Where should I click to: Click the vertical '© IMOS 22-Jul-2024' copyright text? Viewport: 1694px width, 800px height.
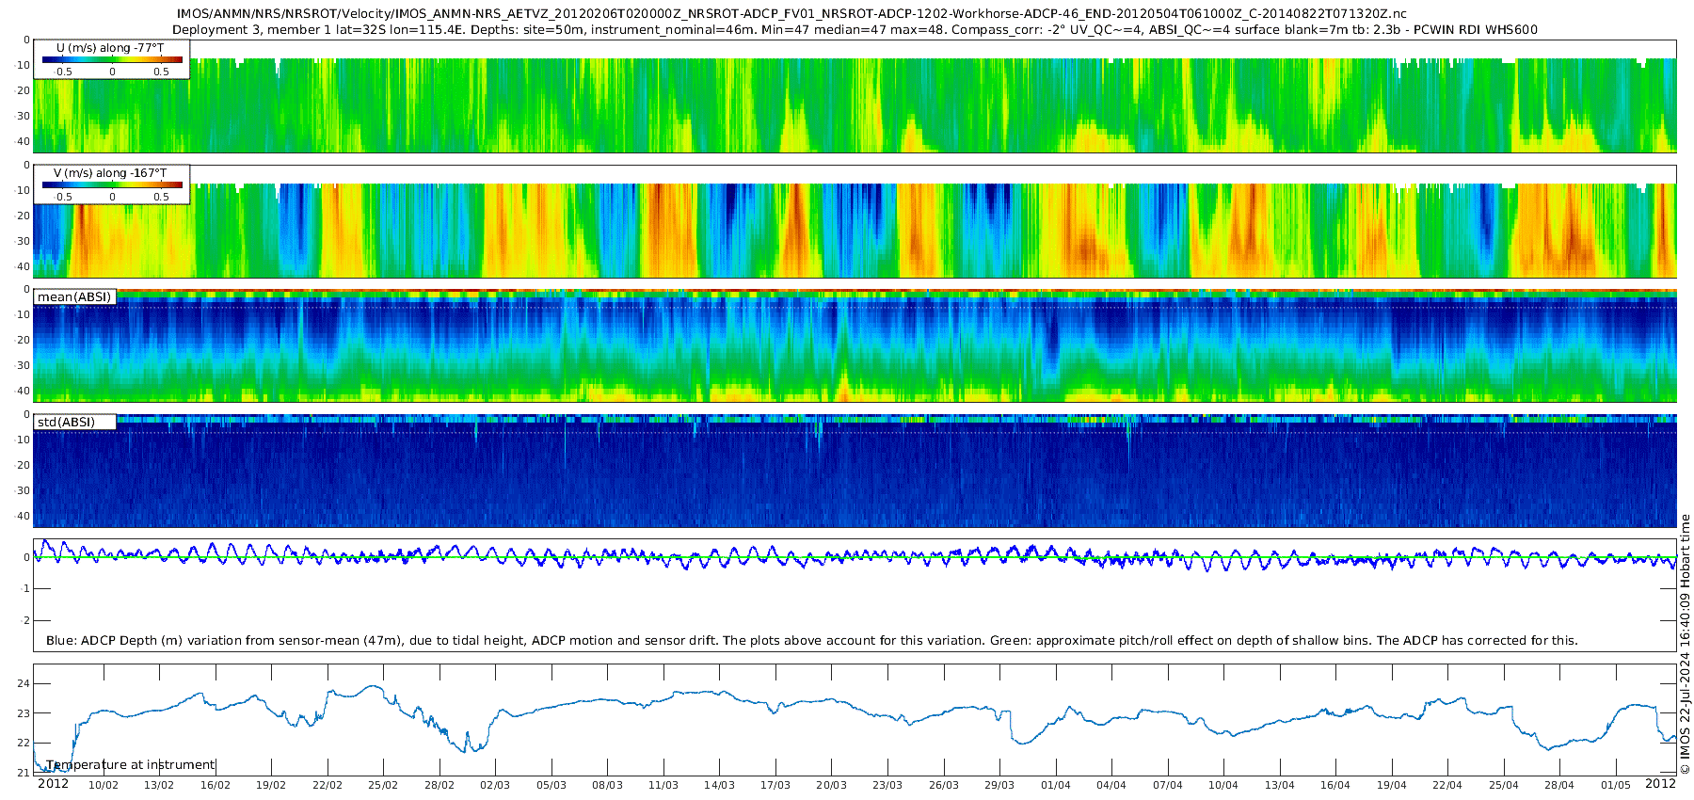(1685, 645)
